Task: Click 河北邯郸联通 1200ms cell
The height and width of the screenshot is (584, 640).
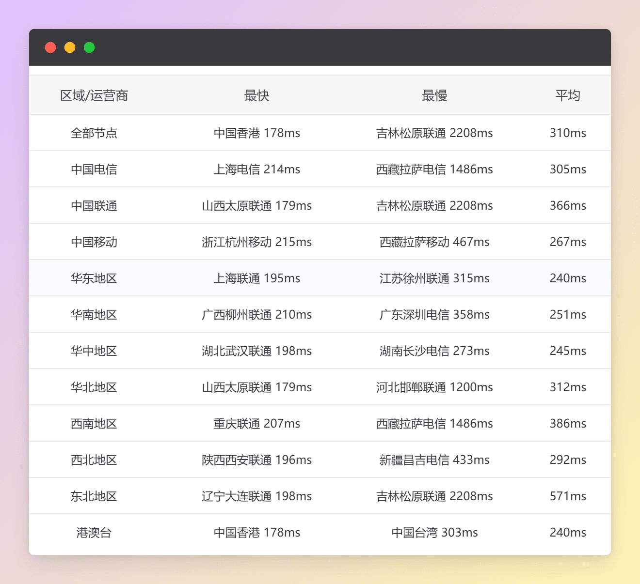Action: (x=434, y=387)
